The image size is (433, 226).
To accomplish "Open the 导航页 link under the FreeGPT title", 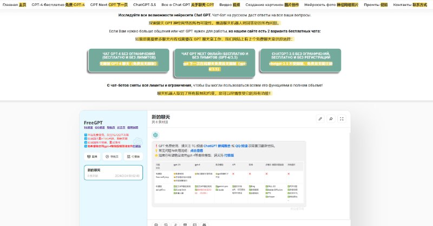I will pos(111,127).
